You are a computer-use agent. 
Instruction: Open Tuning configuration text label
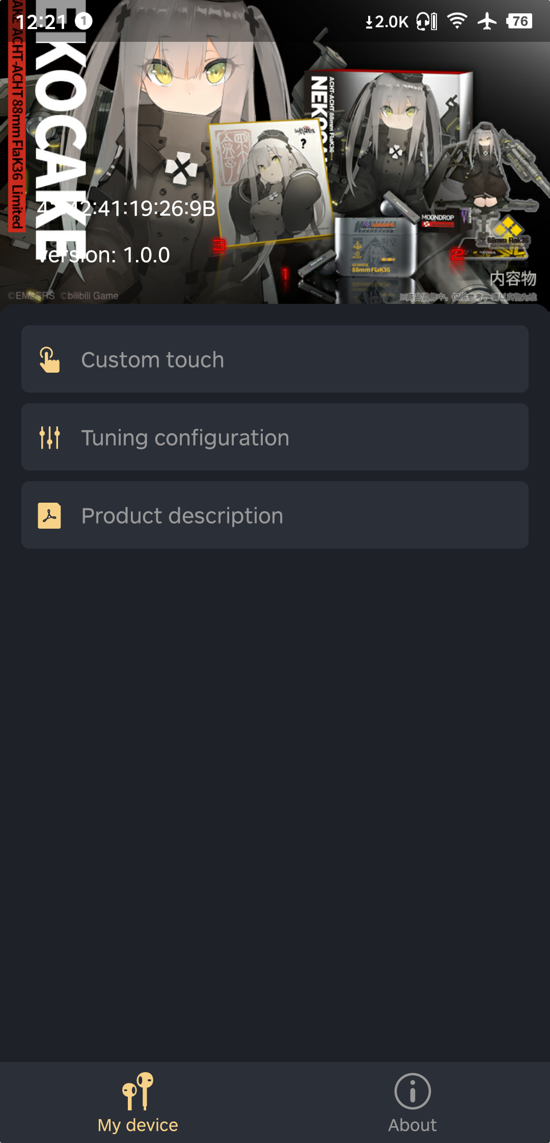click(185, 438)
